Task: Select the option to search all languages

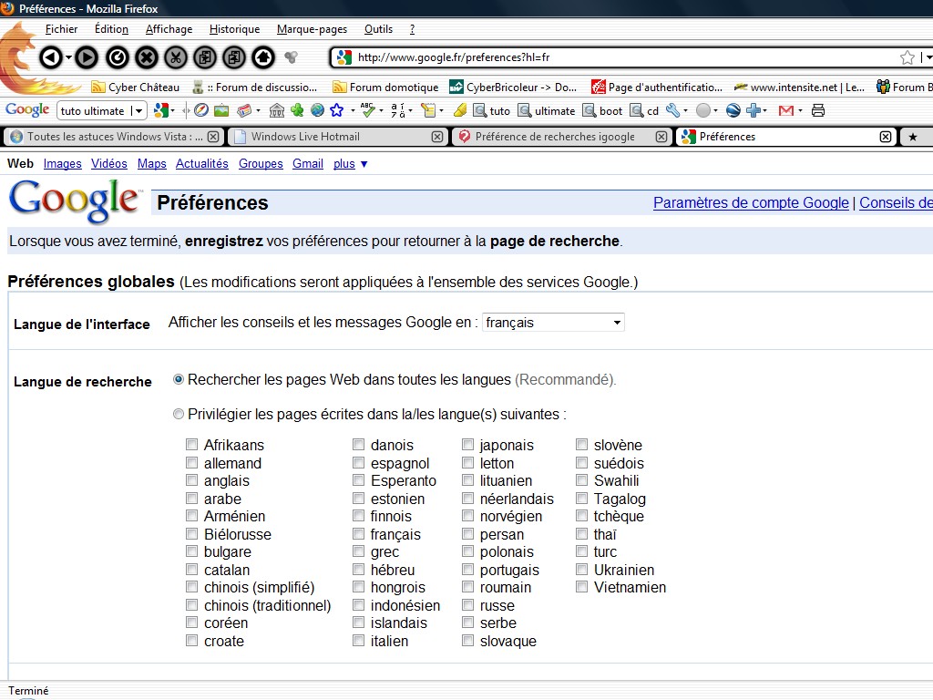Action: pos(179,379)
